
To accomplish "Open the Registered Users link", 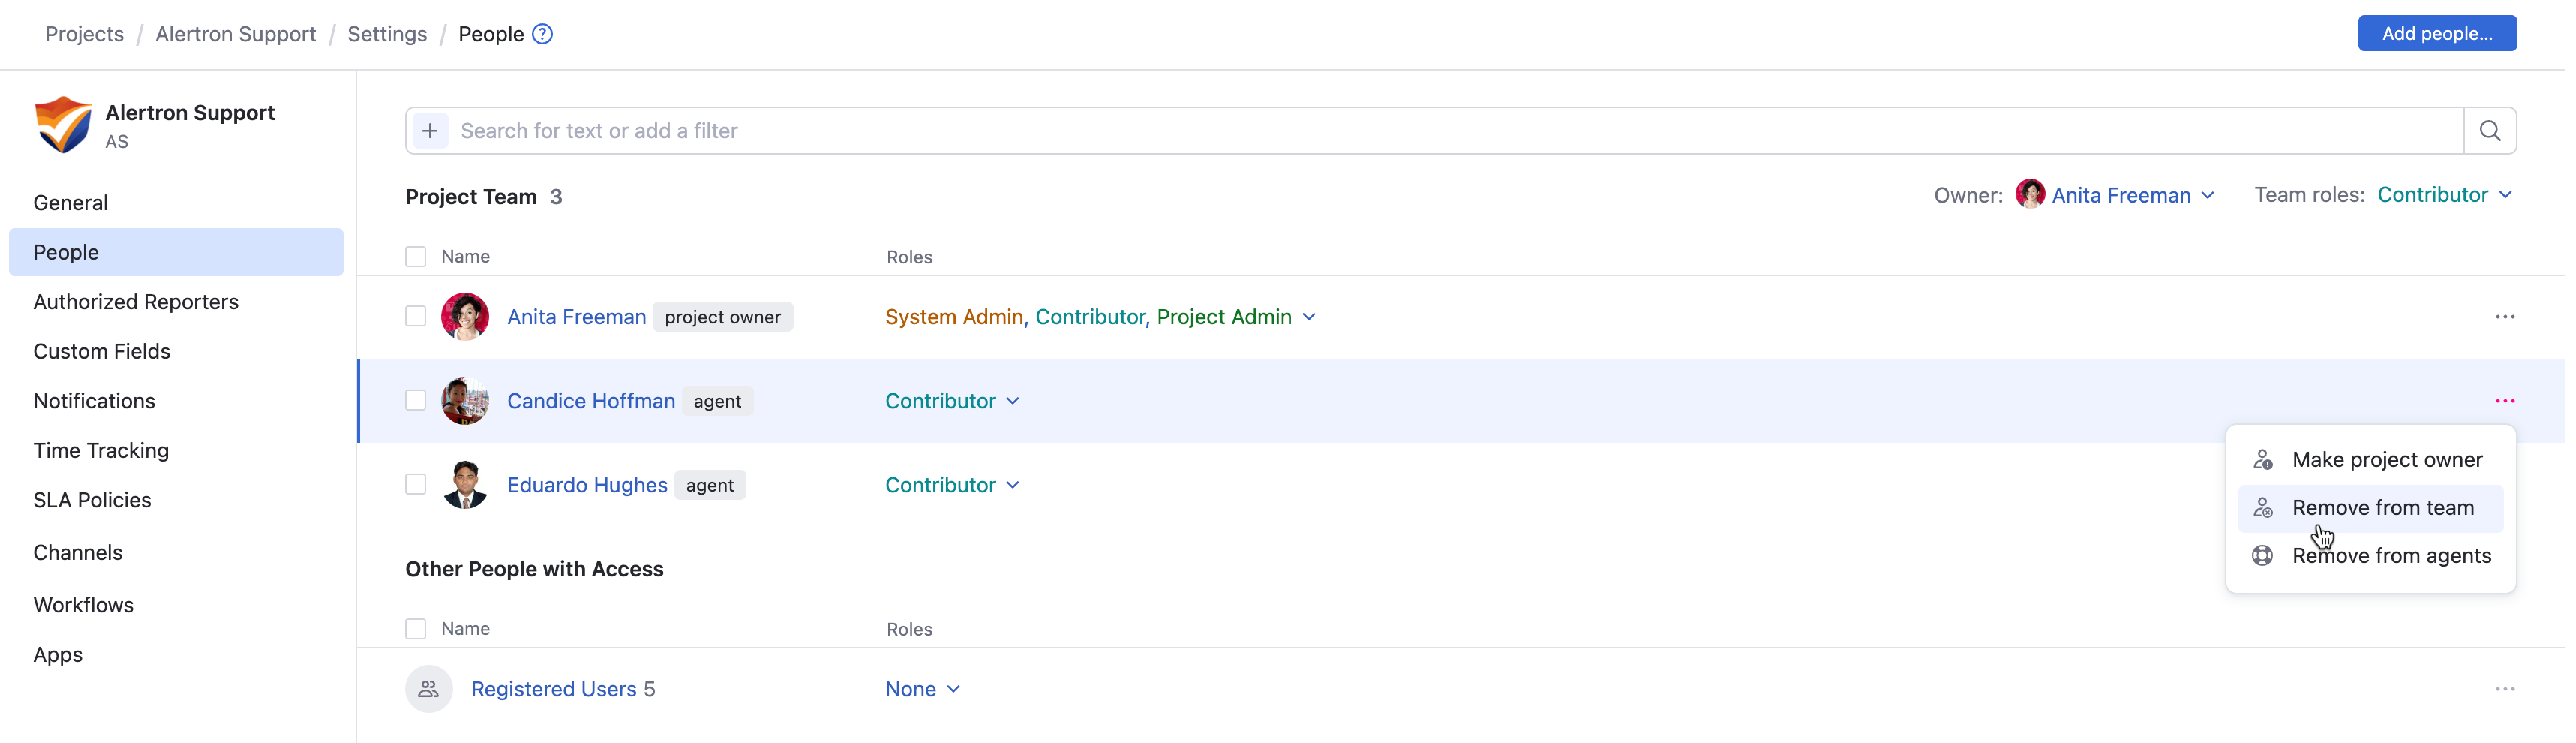I will 553,689.
